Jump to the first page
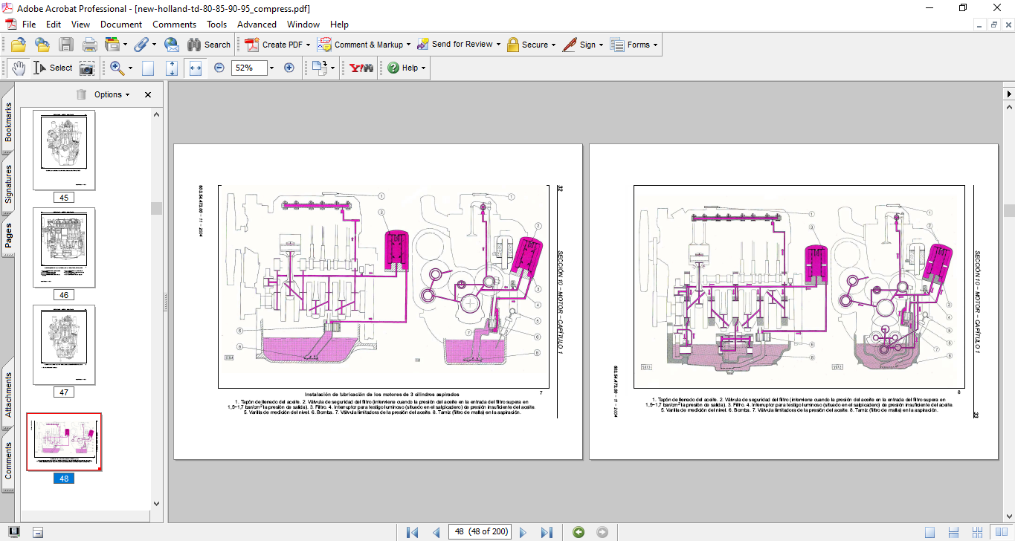Image resolution: width=1015 pixels, height=541 pixels. pyautogui.click(x=412, y=532)
